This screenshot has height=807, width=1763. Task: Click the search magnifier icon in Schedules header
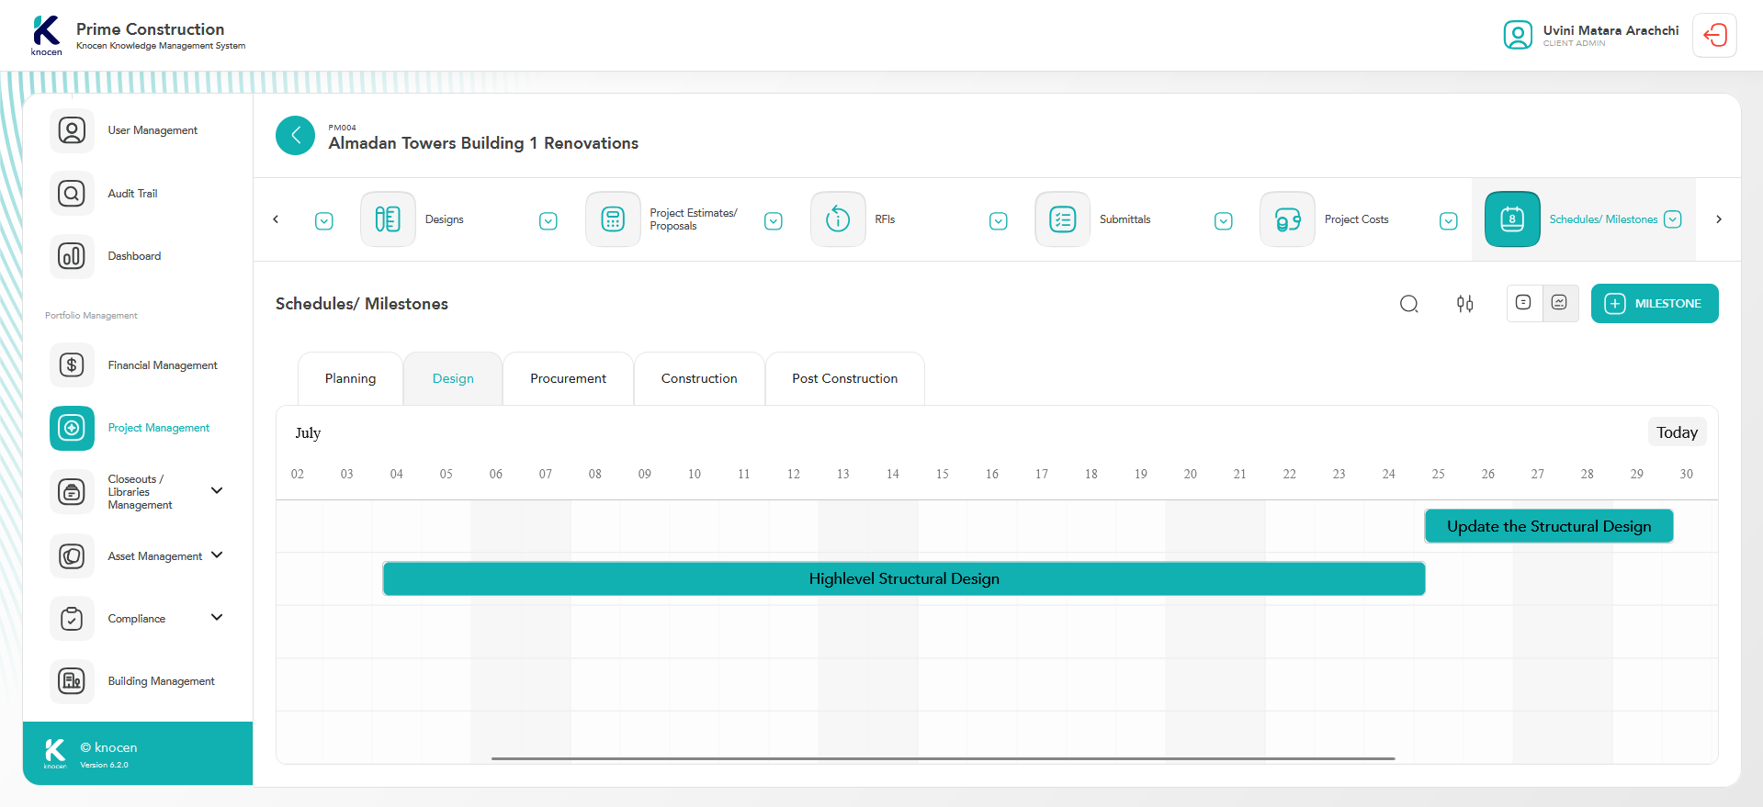pos(1408,304)
